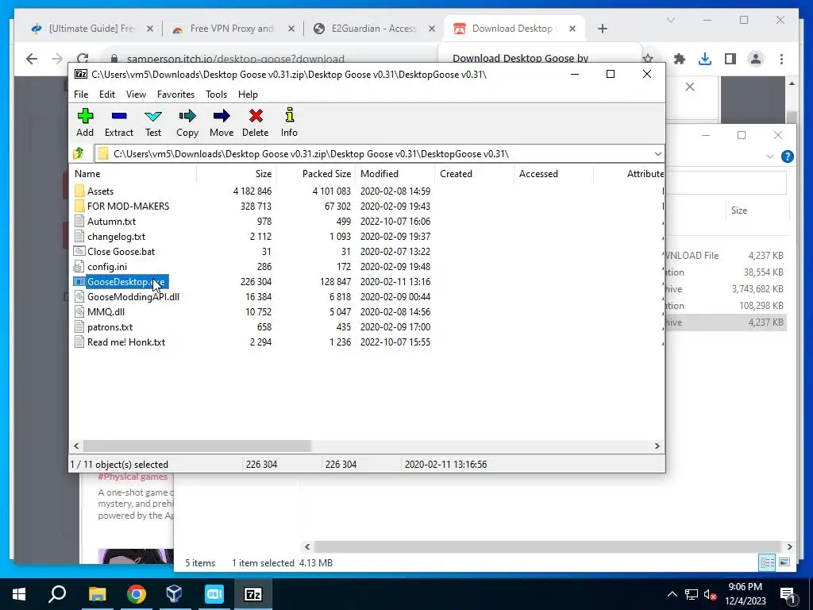Open Chrome three-dot menu
813x610 pixels.
coord(781,59)
